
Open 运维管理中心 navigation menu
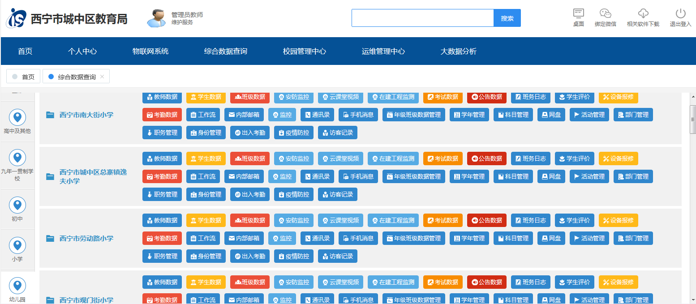(383, 51)
